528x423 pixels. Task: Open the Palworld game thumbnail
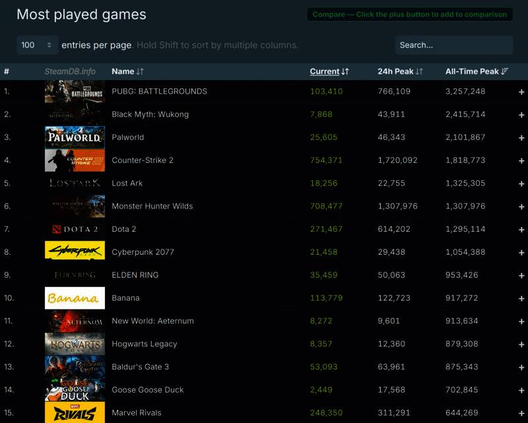75,137
